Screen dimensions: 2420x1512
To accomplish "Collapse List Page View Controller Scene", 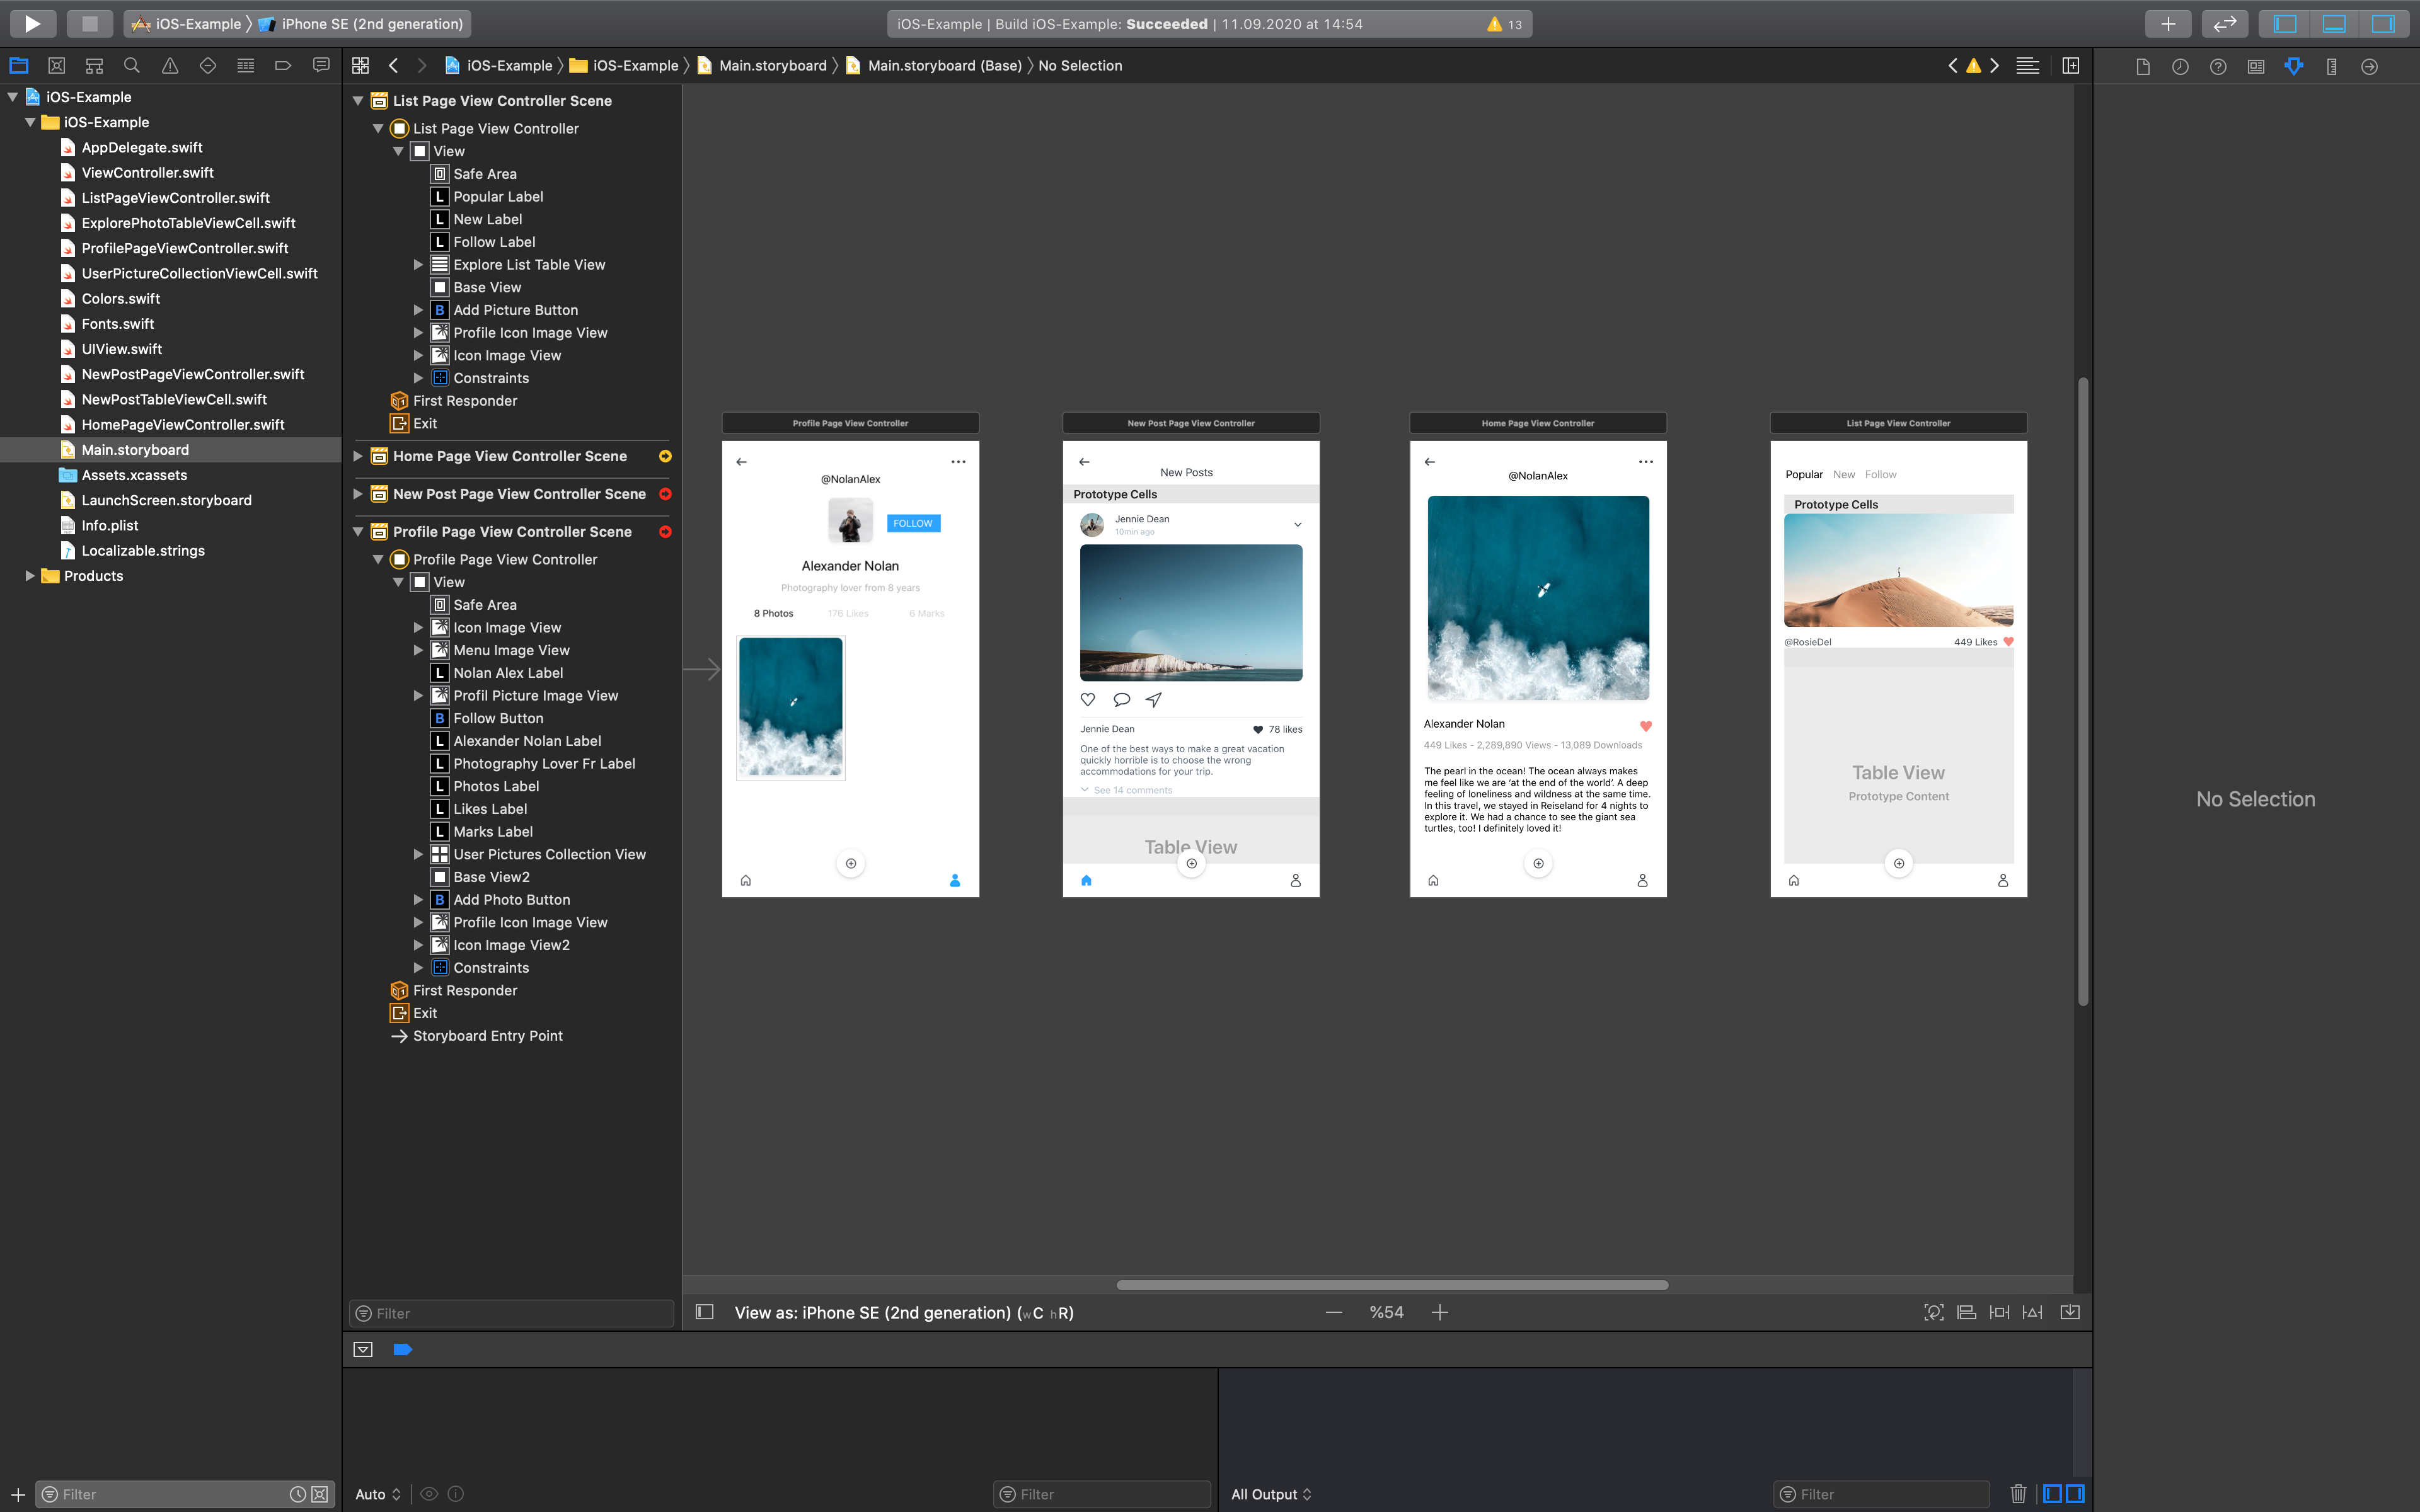I will [358, 101].
